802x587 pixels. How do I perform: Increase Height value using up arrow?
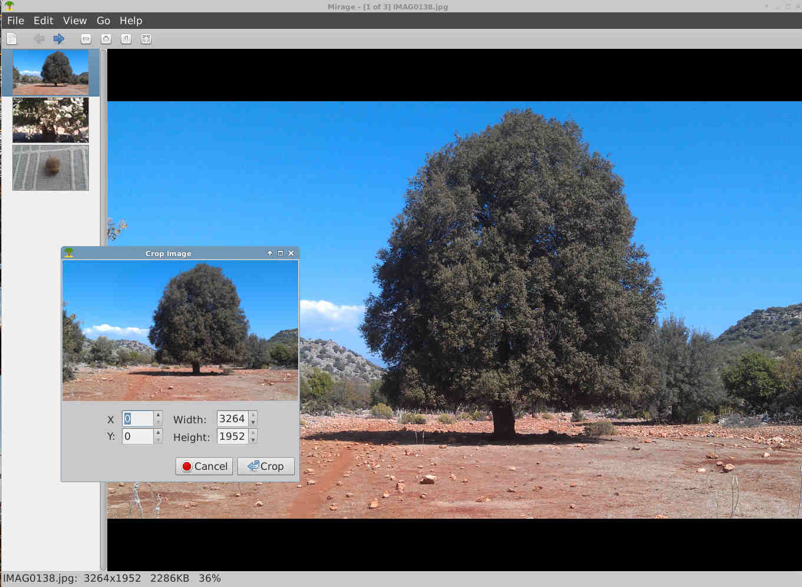click(253, 433)
